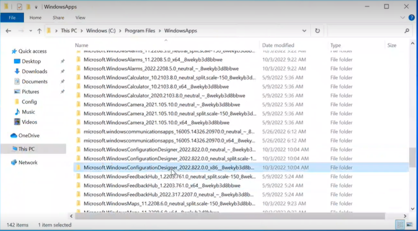This screenshot has width=418, height=231.
Task: Click the Properties quick access toolbar icon
Action: (19, 6)
